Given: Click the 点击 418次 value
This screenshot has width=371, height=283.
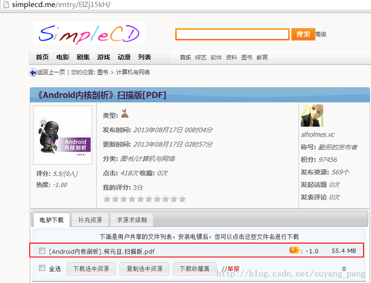Looking at the screenshot, I should pyautogui.click(x=129, y=173).
